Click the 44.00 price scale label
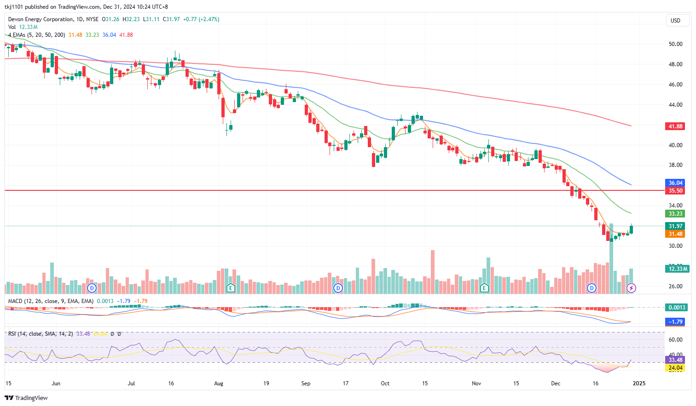 coord(676,105)
